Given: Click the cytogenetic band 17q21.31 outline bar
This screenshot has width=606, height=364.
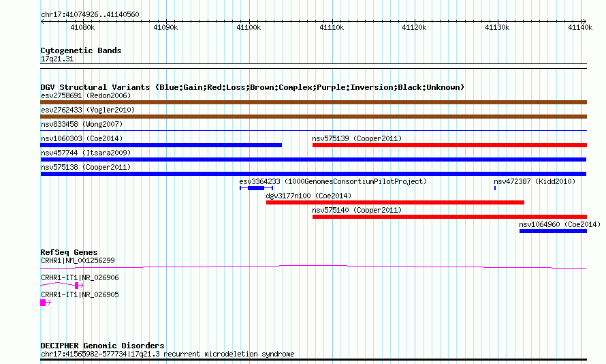Looking at the screenshot, I should (x=313, y=66).
